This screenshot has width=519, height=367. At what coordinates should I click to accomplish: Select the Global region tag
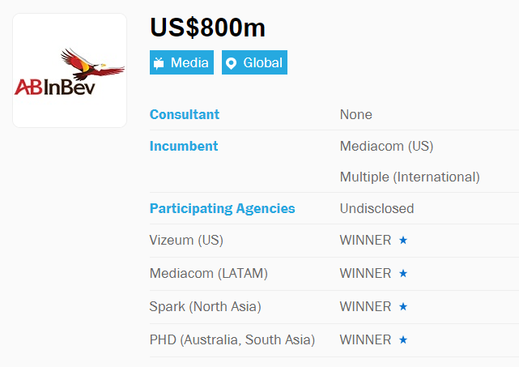click(254, 62)
